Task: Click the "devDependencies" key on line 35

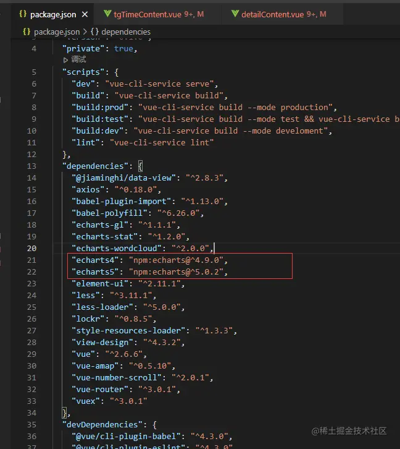Action: click(102, 424)
